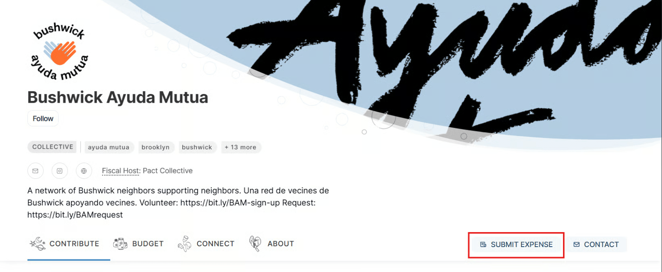Follow the Bushwick Ayuda Mutua collective
This screenshot has height=272, width=662.
[x=43, y=119]
